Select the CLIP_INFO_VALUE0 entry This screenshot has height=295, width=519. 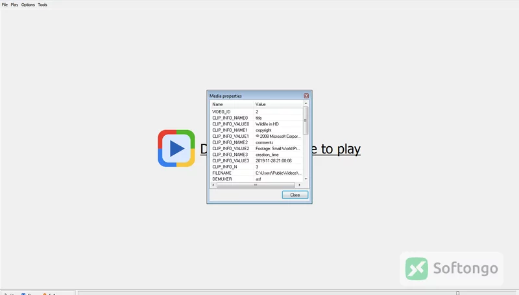click(231, 124)
